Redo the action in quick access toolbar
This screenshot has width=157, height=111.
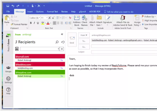(x=18, y=6)
